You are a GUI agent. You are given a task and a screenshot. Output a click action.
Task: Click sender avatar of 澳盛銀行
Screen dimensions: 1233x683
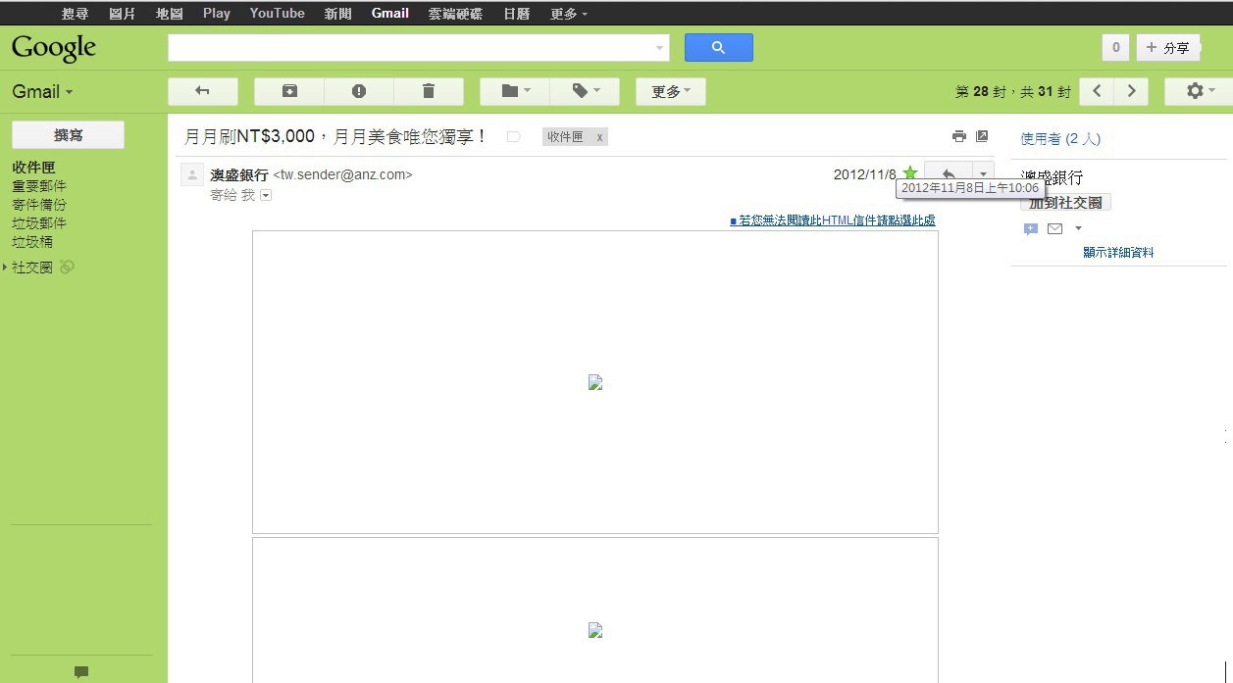pos(192,174)
